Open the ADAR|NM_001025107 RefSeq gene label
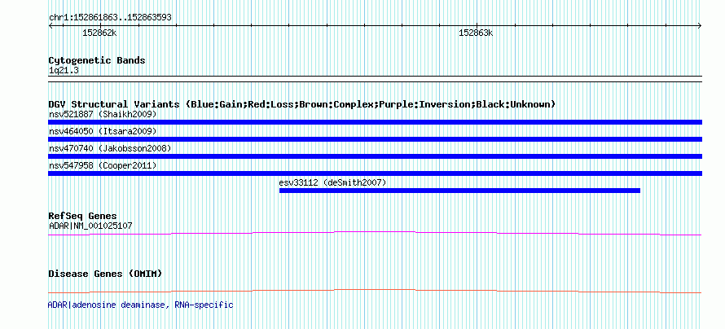Image resolution: width=725 pixels, height=329 pixels. [x=90, y=226]
